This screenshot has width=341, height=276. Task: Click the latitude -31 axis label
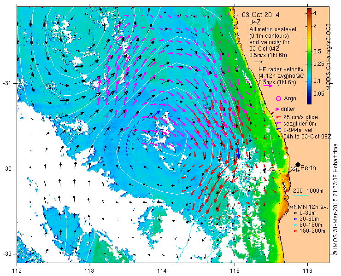tap(6, 83)
